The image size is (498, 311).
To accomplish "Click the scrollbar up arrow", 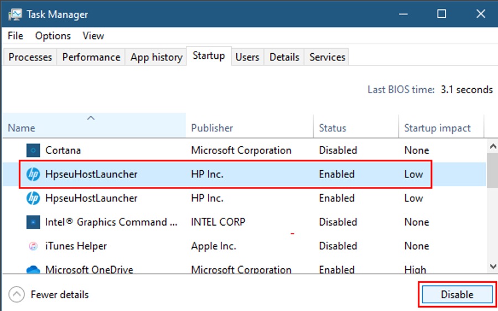I will (x=493, y=146).
